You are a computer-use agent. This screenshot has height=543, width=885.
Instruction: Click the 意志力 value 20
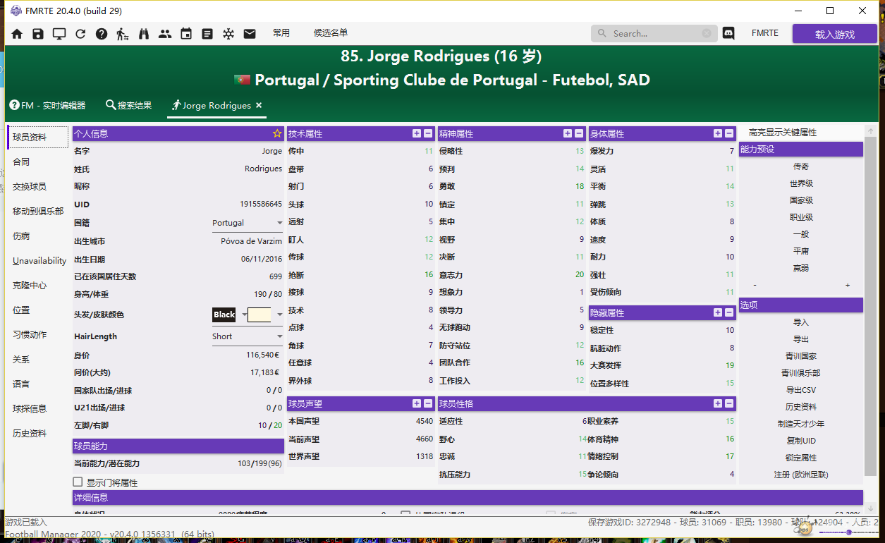click(x=580, y=275)
